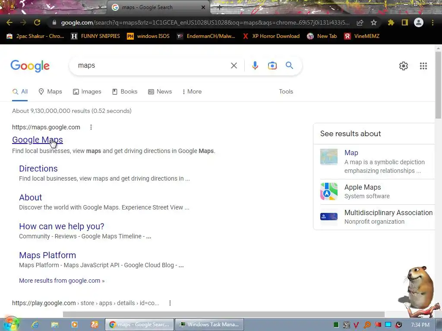The height and width of the screenshot is (331, 442).
Task: Select the All results tab
Action: point(20,92)
